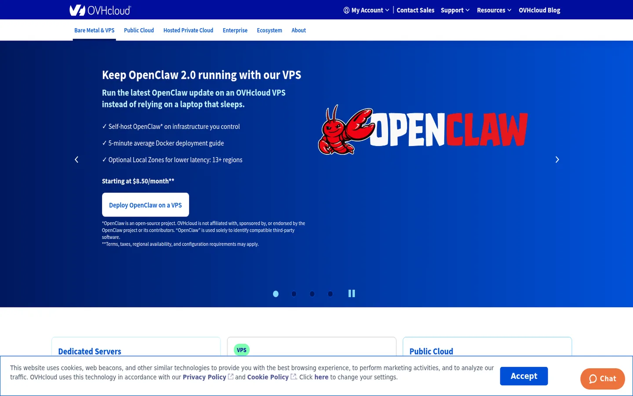The image size is (633, 396).
Task: Go to the next carousel slide
Action: tap(557, 160)
